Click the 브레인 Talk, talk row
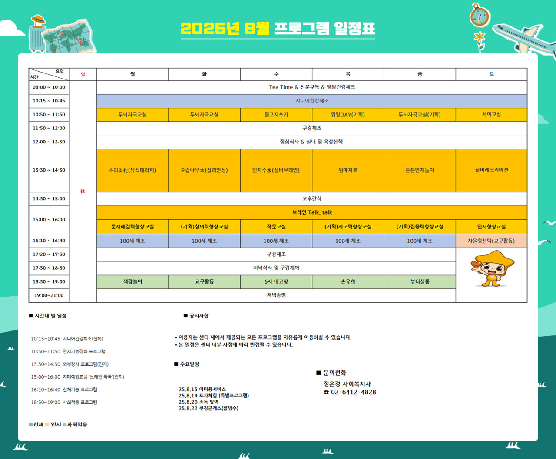556x459 pixels. (x=312, y=212)
